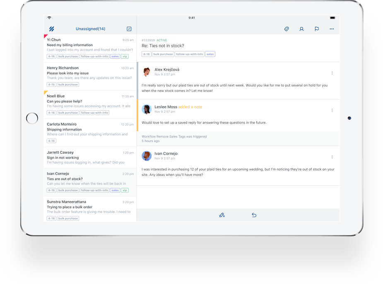Select Henry Richardson's conversation
The image size is (383, 285).
(x=90, y=76)
